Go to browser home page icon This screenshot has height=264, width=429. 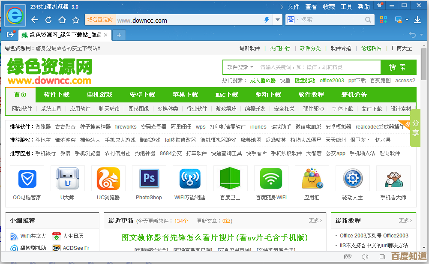click(62, 20)
